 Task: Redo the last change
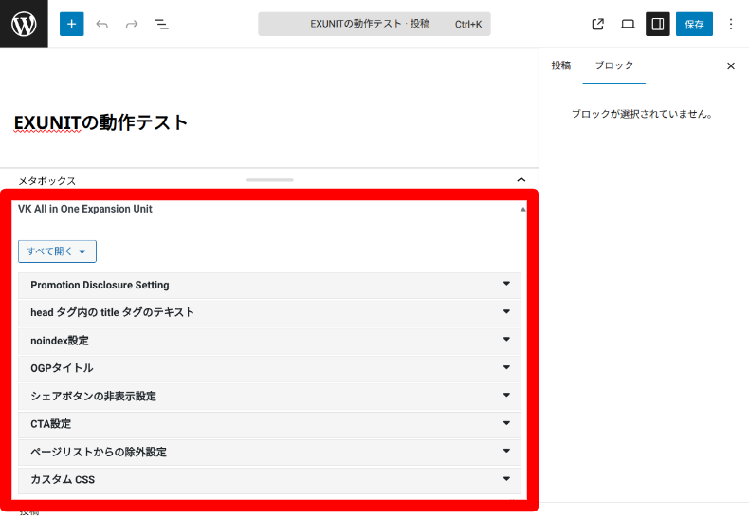pyautogui.click(x=132, y=24)
